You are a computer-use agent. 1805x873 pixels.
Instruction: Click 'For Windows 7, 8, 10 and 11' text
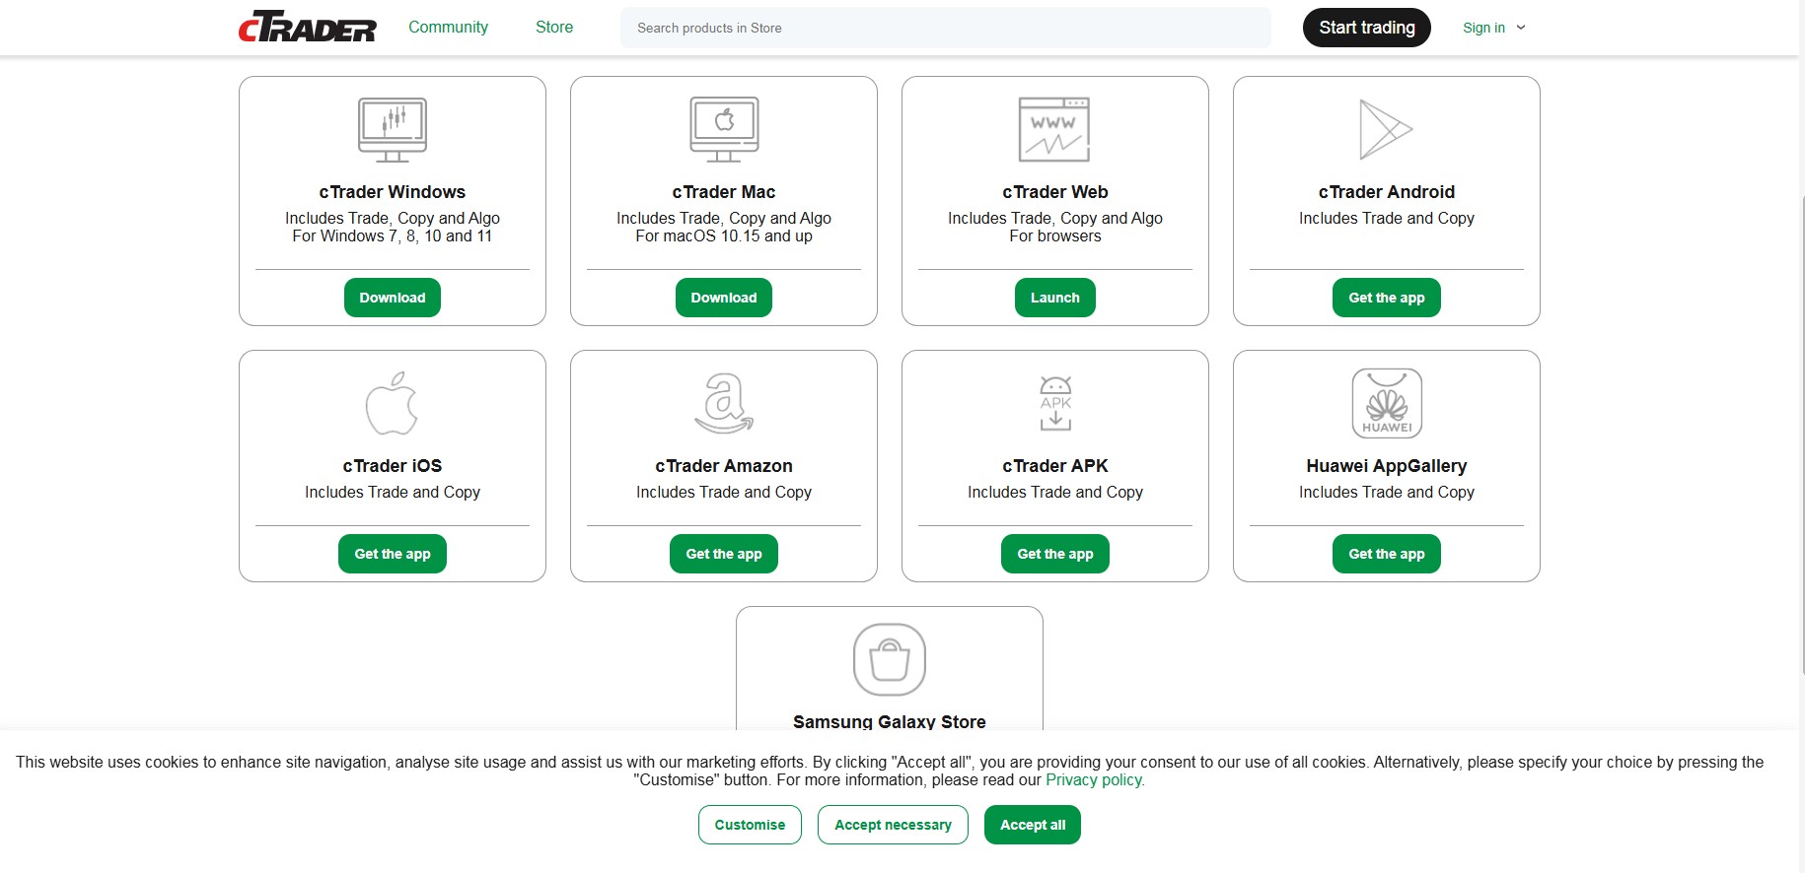[393, 236]
